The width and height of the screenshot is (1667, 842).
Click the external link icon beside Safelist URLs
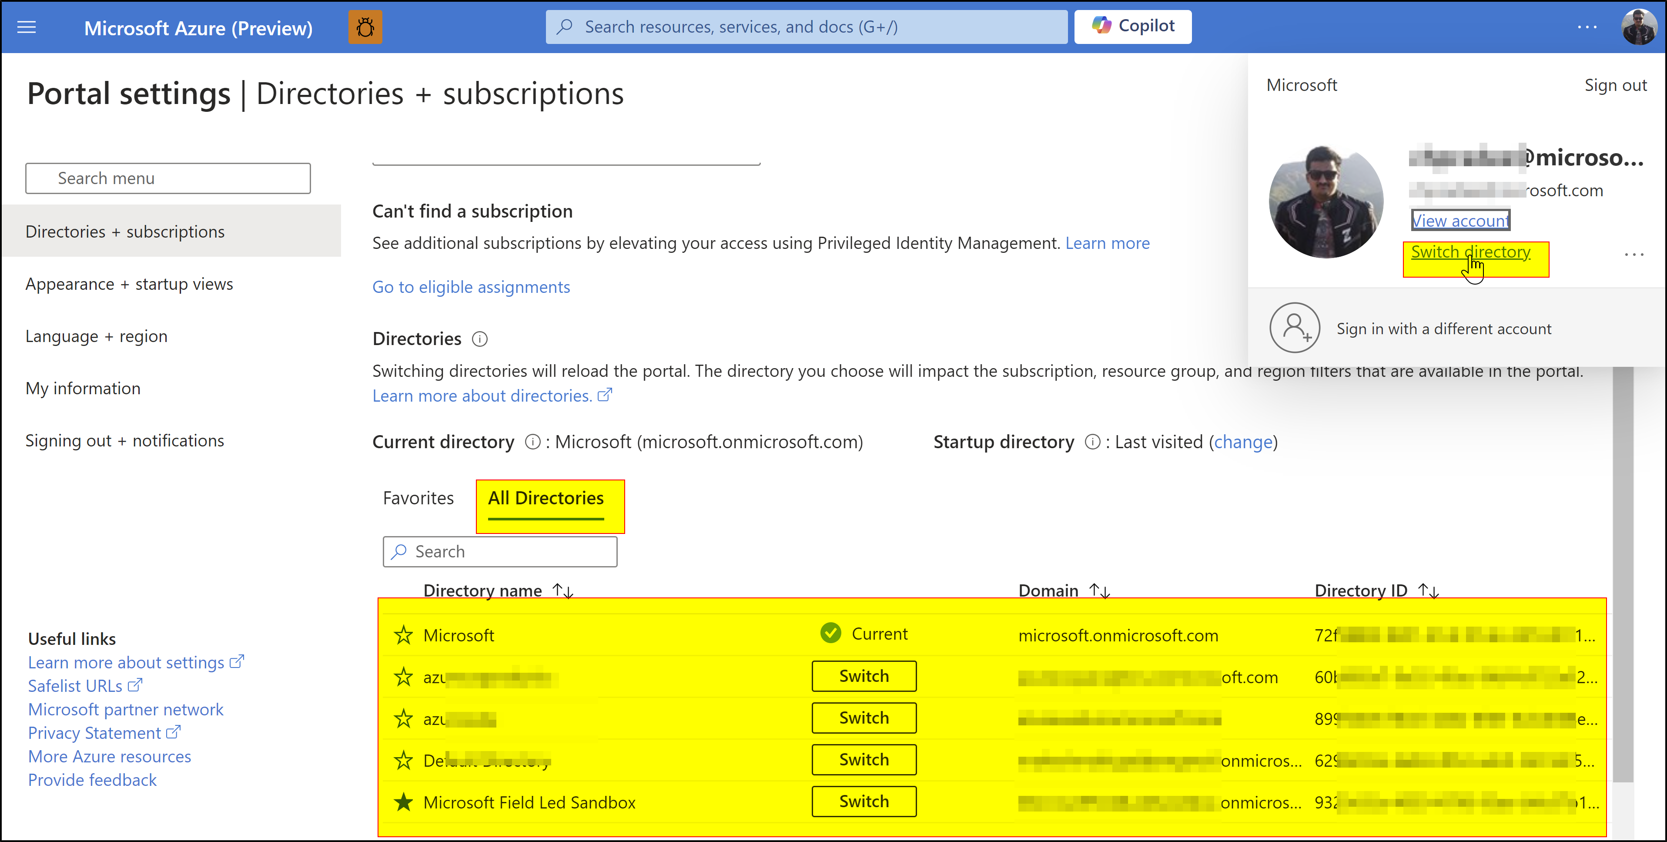click(x=134, y=685)
